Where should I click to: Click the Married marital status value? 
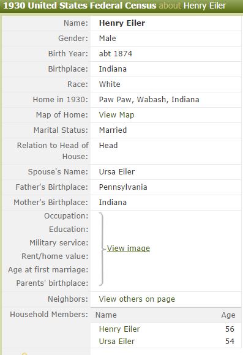(113, 130)
